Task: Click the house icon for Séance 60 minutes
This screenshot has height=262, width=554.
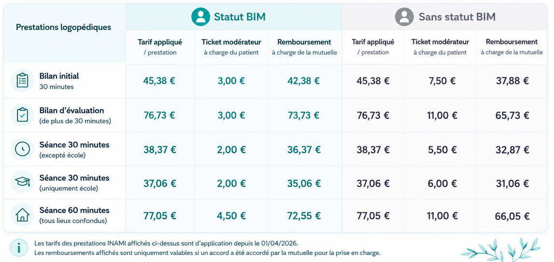Action: click(x=23, y=215)
